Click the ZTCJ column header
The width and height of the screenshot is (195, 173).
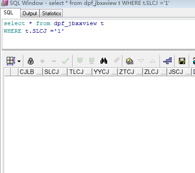(x=130, y=72)
